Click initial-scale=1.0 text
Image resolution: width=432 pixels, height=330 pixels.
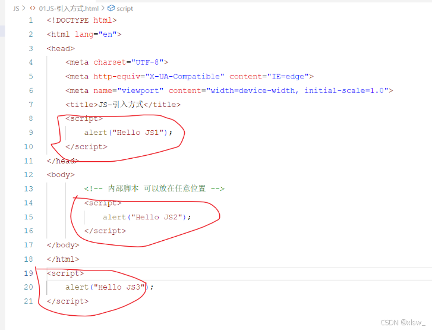(345, 90)
